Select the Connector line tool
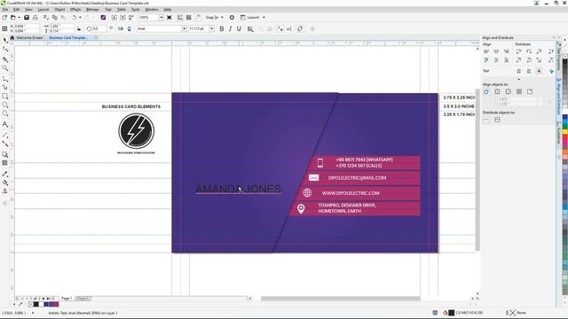This screenshot has height=319, width=568. (4, 144)
